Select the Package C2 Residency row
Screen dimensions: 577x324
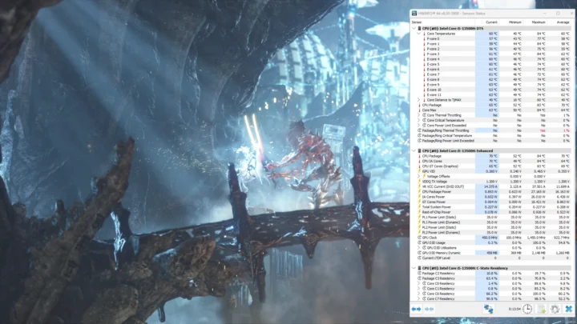click(x=491, y=274)
